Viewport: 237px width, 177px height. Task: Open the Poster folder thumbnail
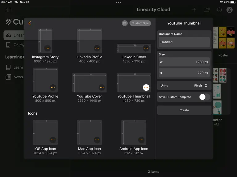pyautogui.click(x=224, y=37)
